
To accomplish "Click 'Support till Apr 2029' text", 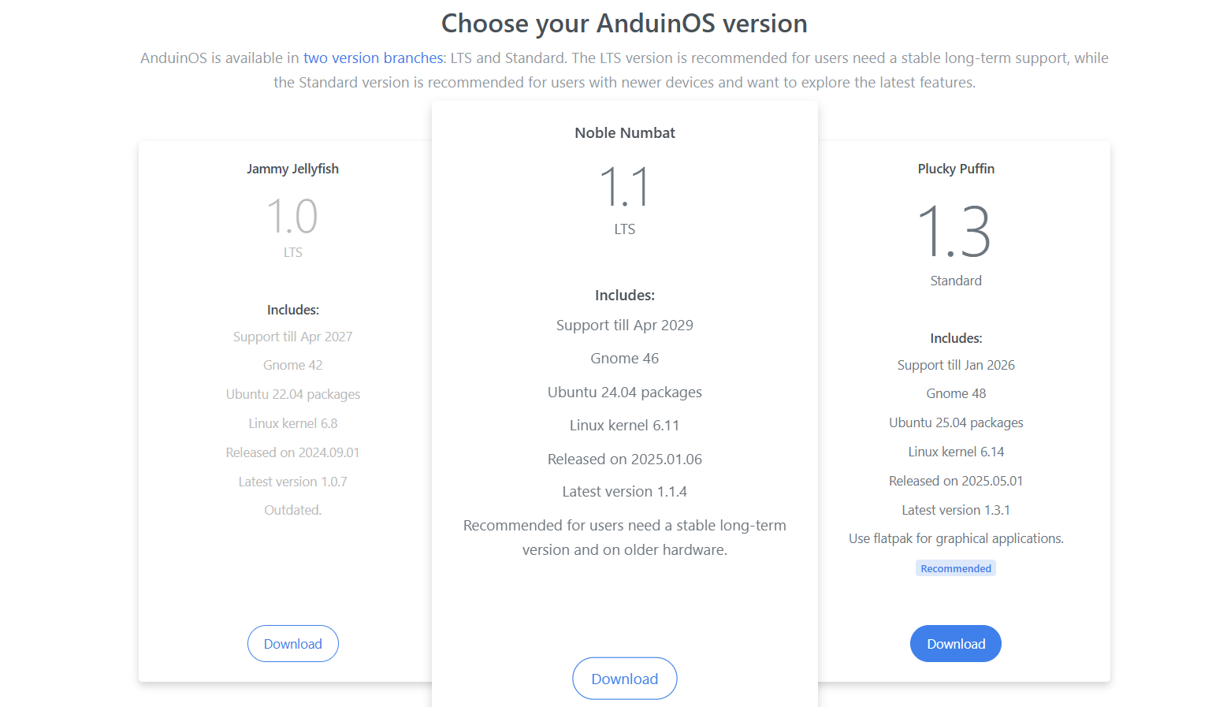I will pos(624,325).
